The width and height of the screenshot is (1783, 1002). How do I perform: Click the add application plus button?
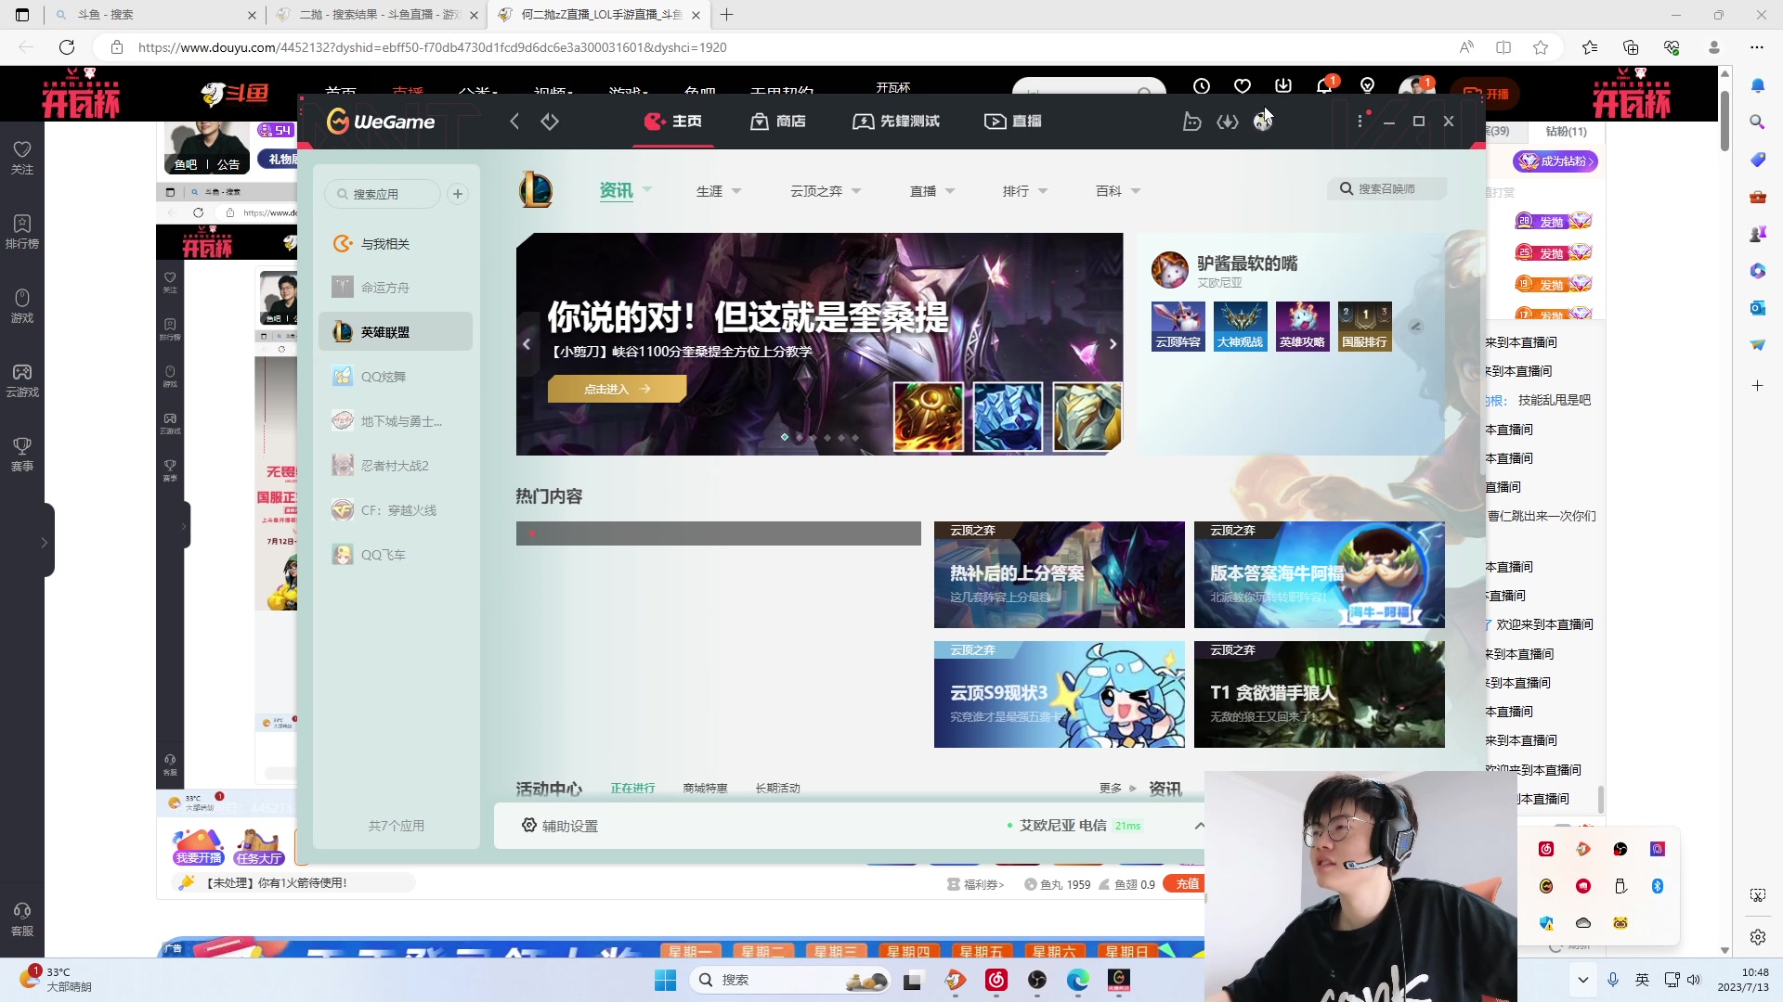[x=458, y=194]
